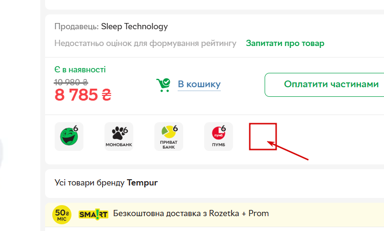
Task: Click the 'Є в наявності' status
Action: coord(80,69)
